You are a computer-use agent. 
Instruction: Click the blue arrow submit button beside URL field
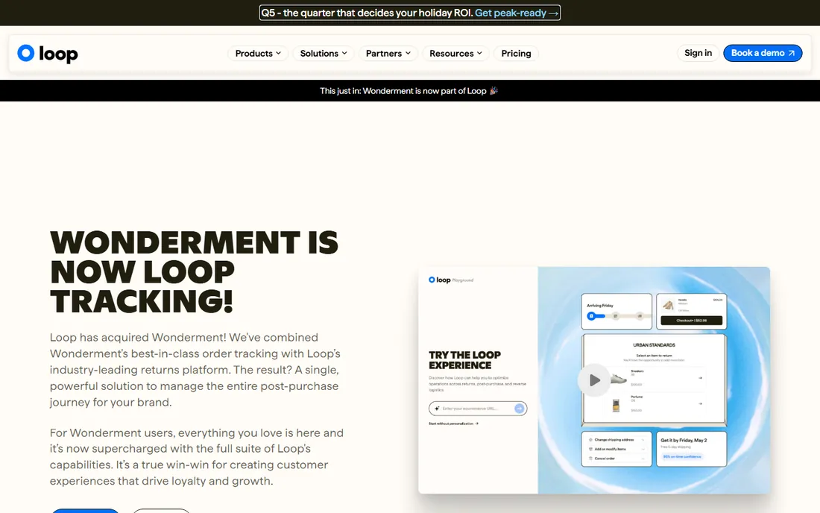coord(520,409)
